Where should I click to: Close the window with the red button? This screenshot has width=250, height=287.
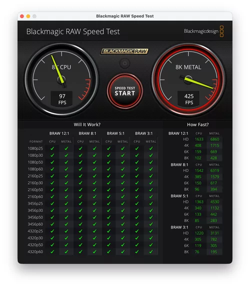click(x=22, y=16)
